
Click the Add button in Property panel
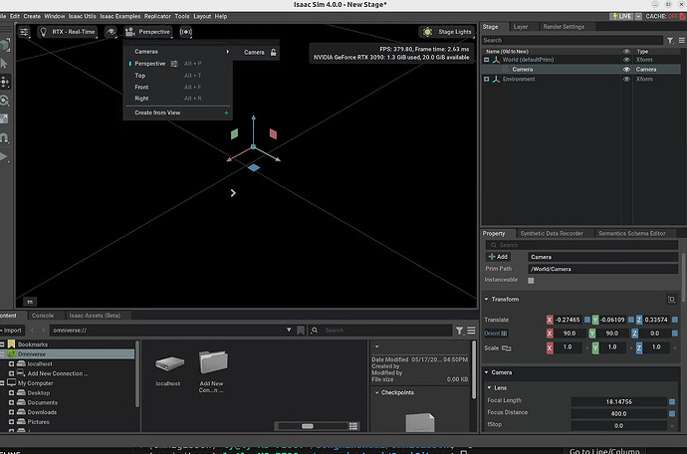498,257
